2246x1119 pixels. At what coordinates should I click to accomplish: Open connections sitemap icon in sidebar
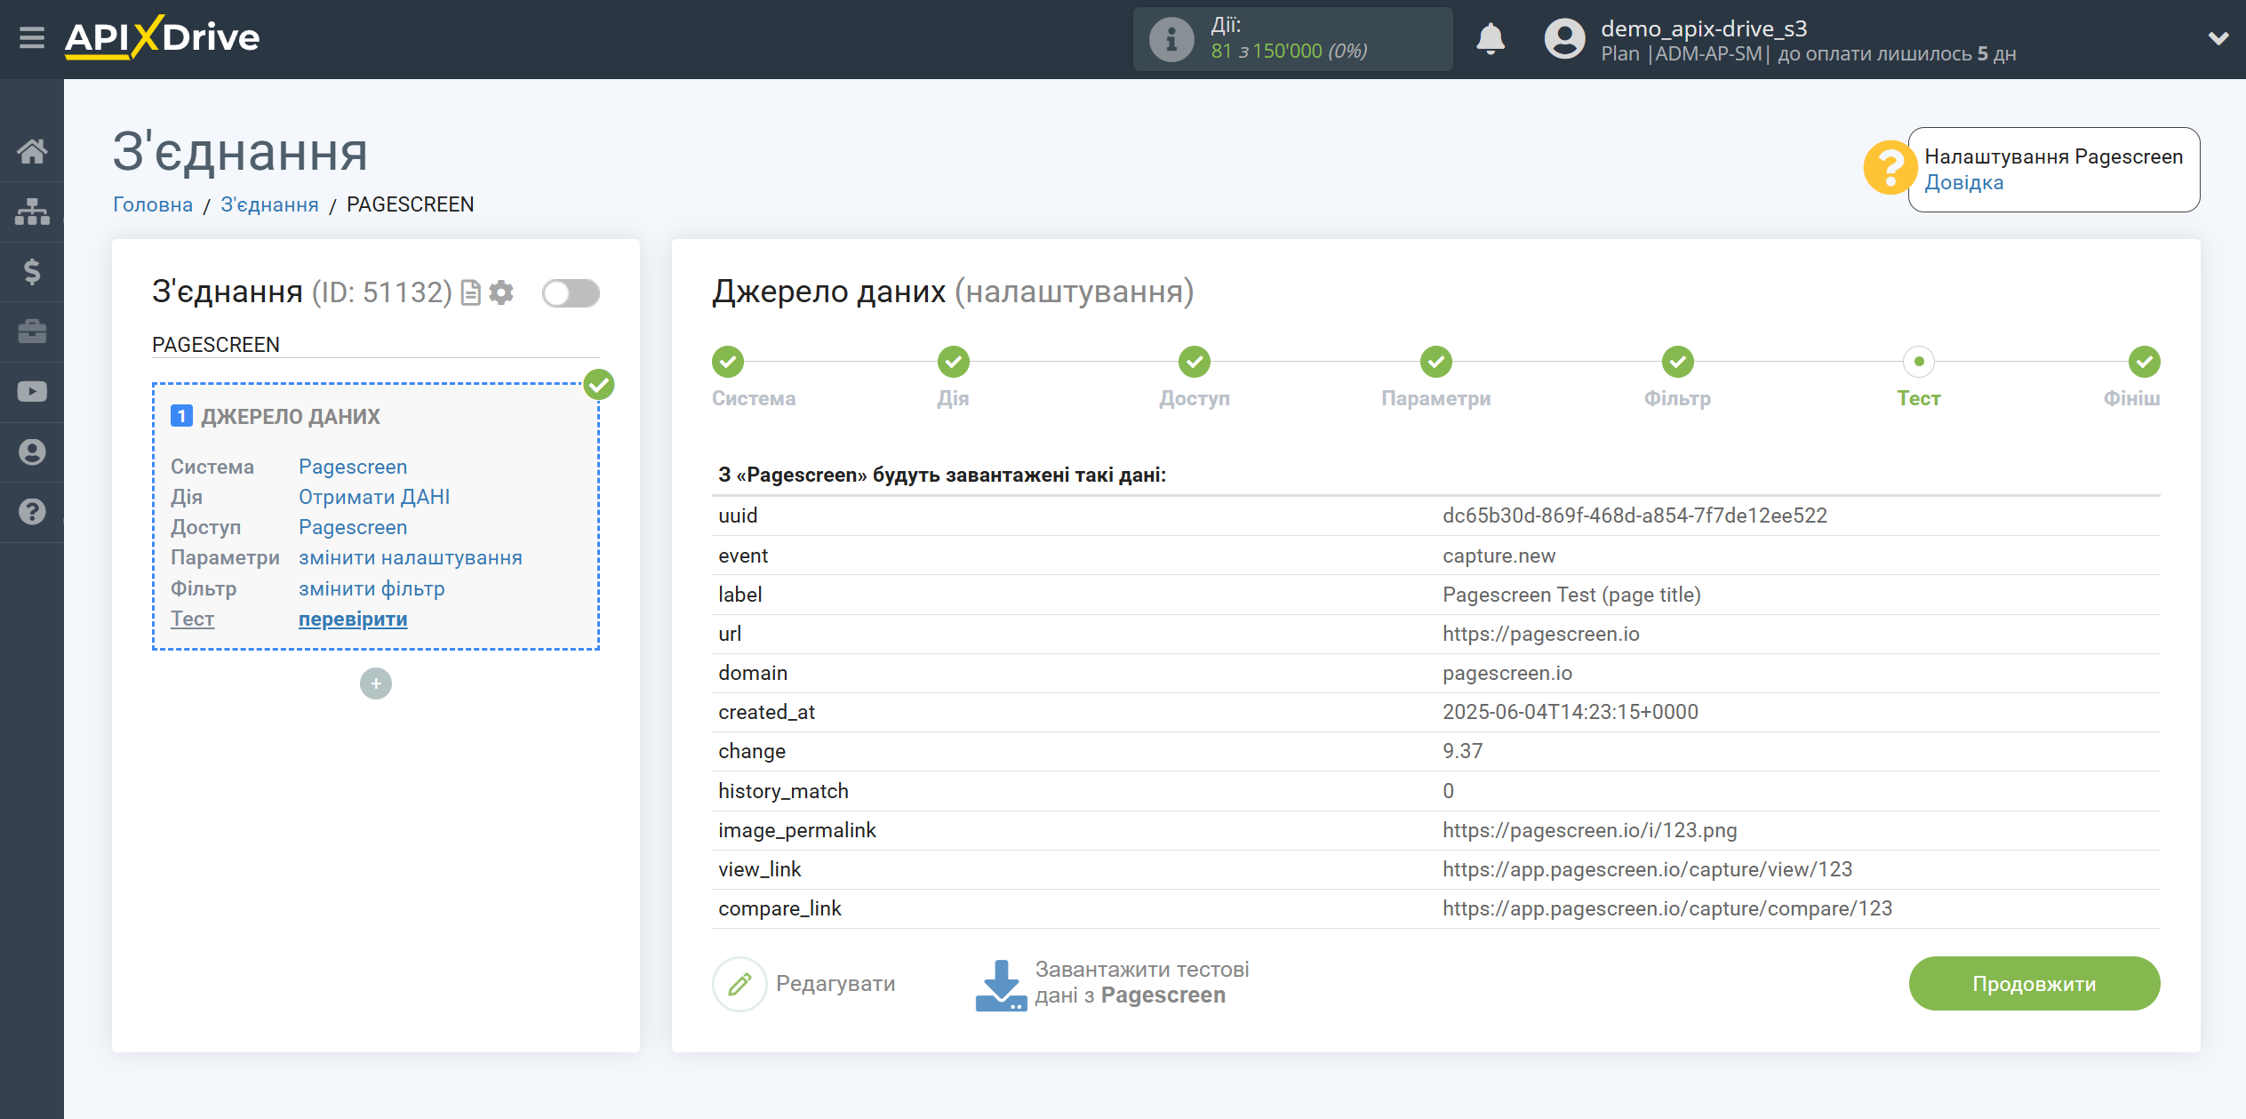coord(32,212)
